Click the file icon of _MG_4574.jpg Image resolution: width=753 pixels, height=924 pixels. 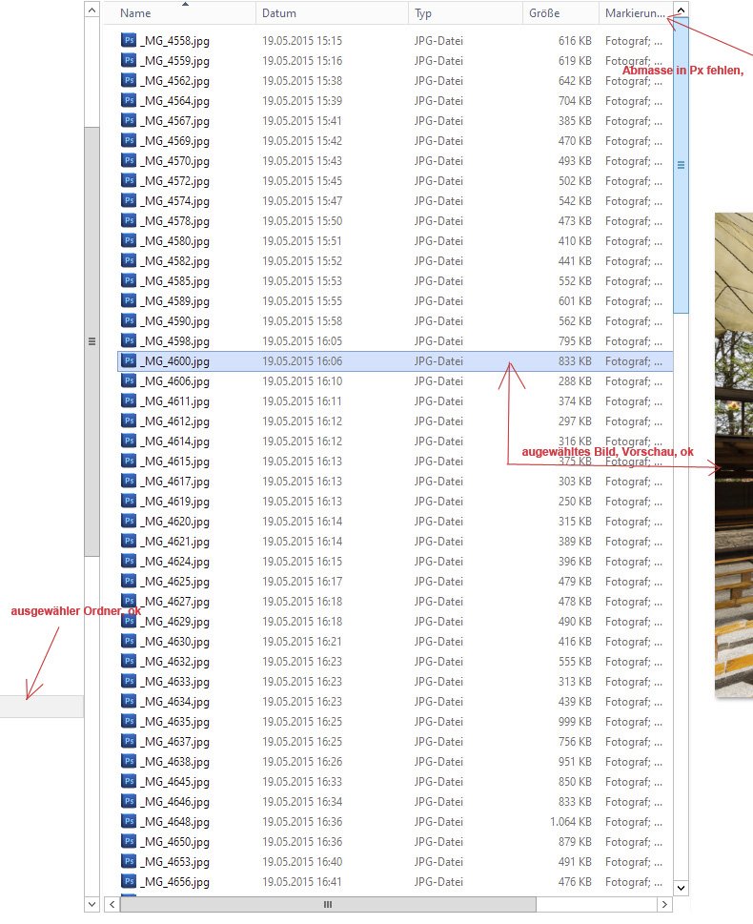coord(129,200)
